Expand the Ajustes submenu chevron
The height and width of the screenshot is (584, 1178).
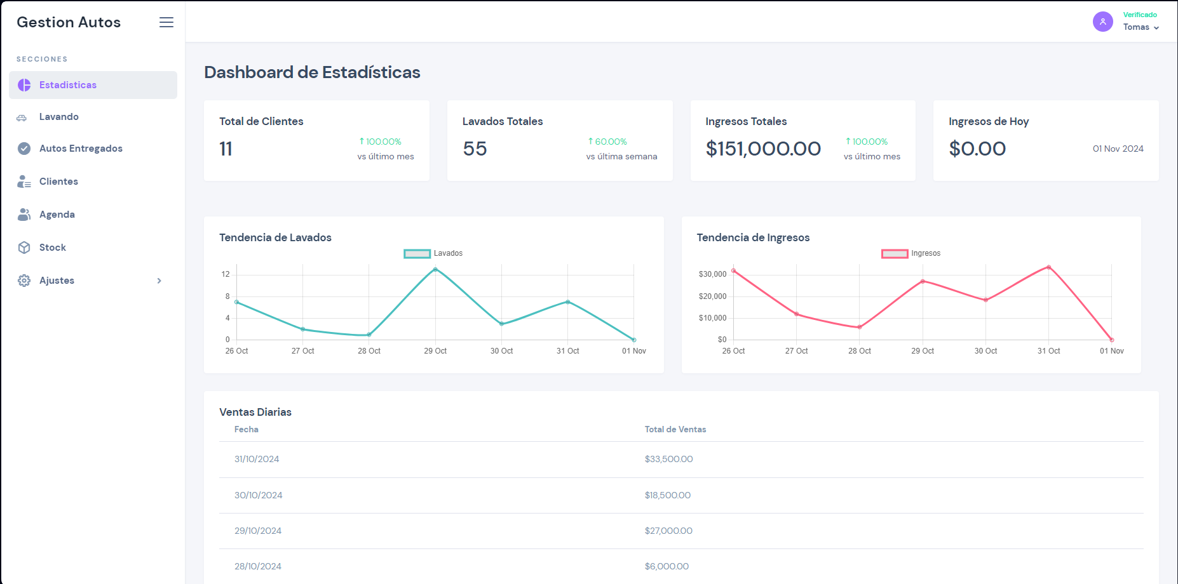click(159, 281)
